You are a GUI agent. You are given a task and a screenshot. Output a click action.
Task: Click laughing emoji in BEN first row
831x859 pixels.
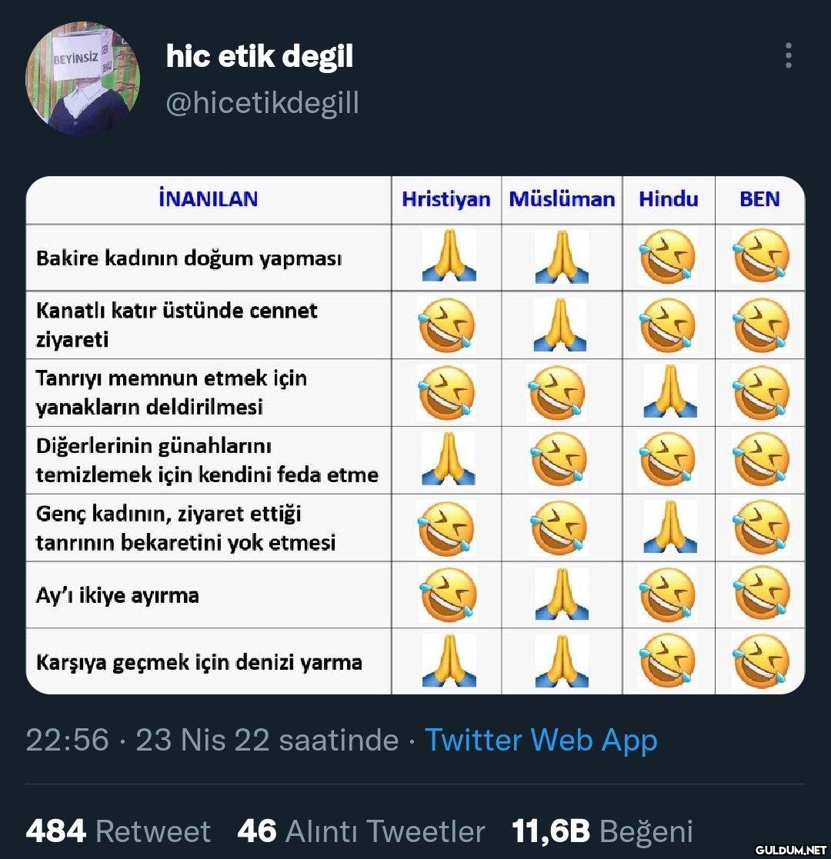(x=760, y=256)
